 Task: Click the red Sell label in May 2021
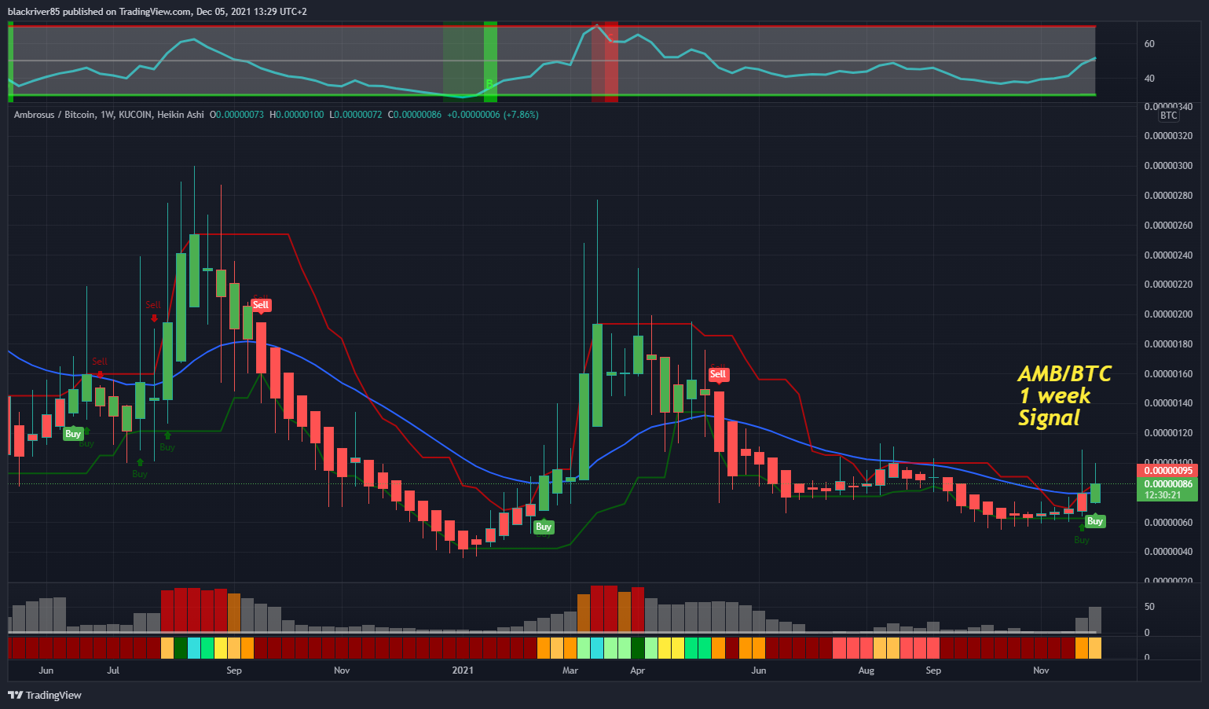pyautogui.click(x=718, y=374)
